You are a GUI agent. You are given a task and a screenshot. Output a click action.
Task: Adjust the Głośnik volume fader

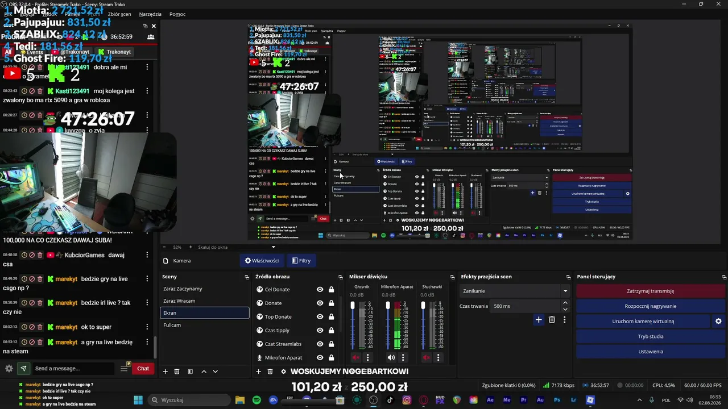point(353,306)
